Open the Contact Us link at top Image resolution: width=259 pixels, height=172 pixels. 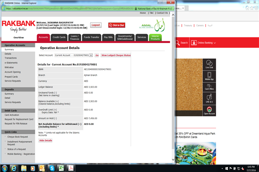[162, 13]
